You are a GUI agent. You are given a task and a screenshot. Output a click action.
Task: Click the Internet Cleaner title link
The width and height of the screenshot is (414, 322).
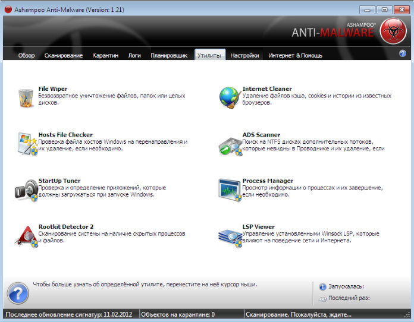pos(267,89)
